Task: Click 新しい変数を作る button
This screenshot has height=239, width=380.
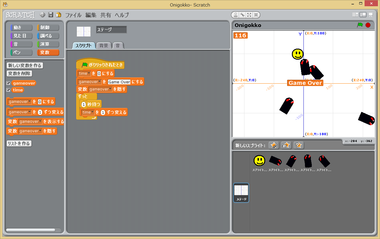Action: click(25, 66)
